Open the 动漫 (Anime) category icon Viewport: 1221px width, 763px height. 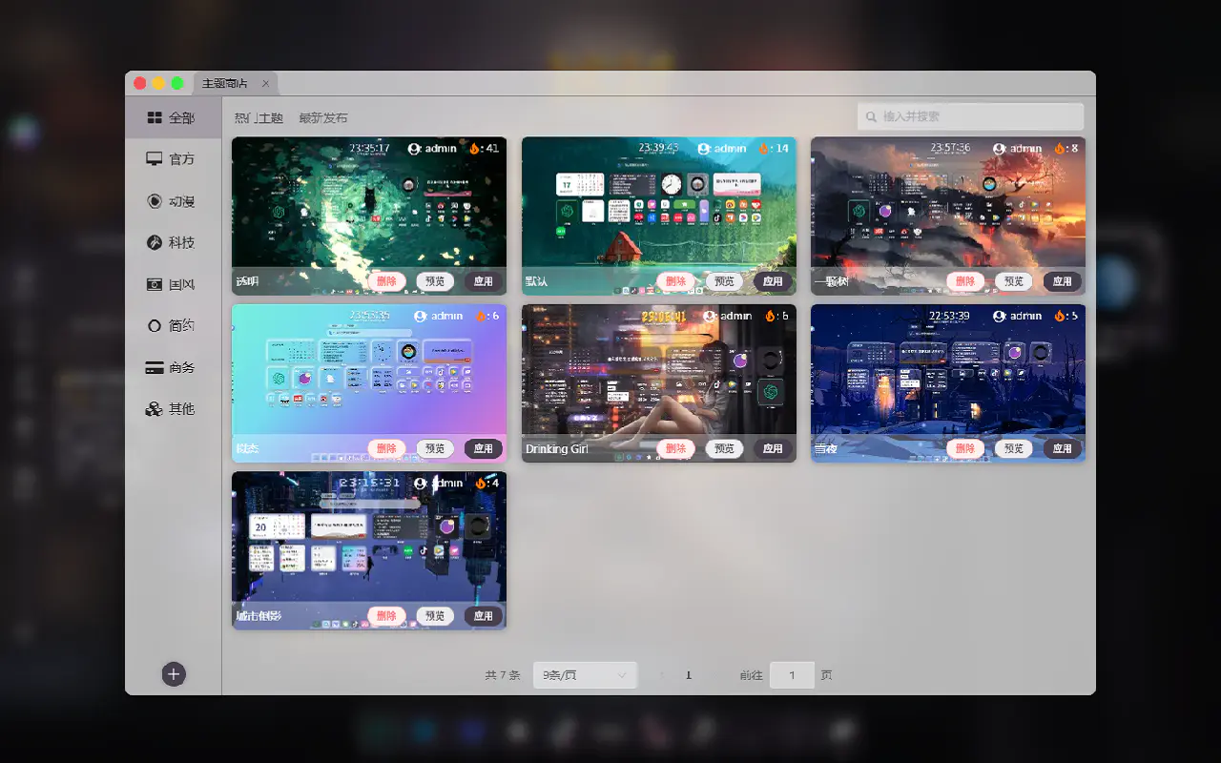pyautogui.click(x=154, y=201)
